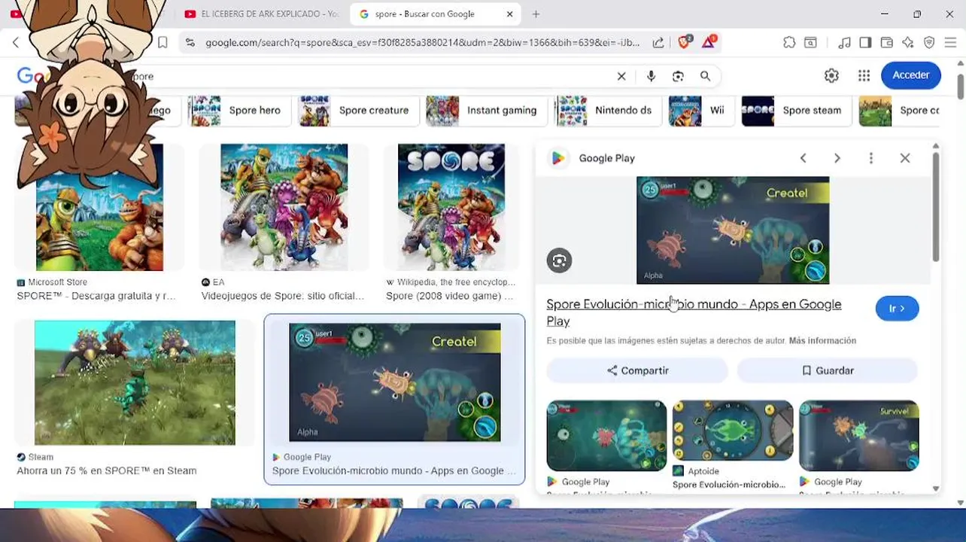Open the media playlist music note icon
The width and height of the screenshot is (966, 542).
(844, 43)
